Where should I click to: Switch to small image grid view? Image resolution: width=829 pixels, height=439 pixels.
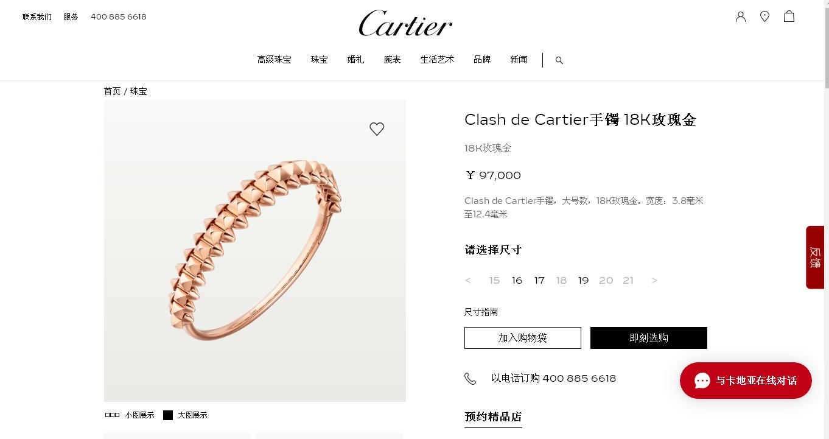point(130,415)
